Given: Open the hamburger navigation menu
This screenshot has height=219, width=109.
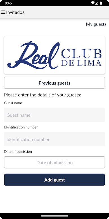Looking at the screenshot, I should [x=3, y=12].
